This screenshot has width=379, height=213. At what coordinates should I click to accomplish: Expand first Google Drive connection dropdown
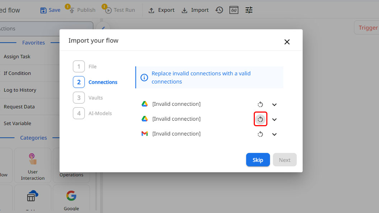(x=274, y=105)
